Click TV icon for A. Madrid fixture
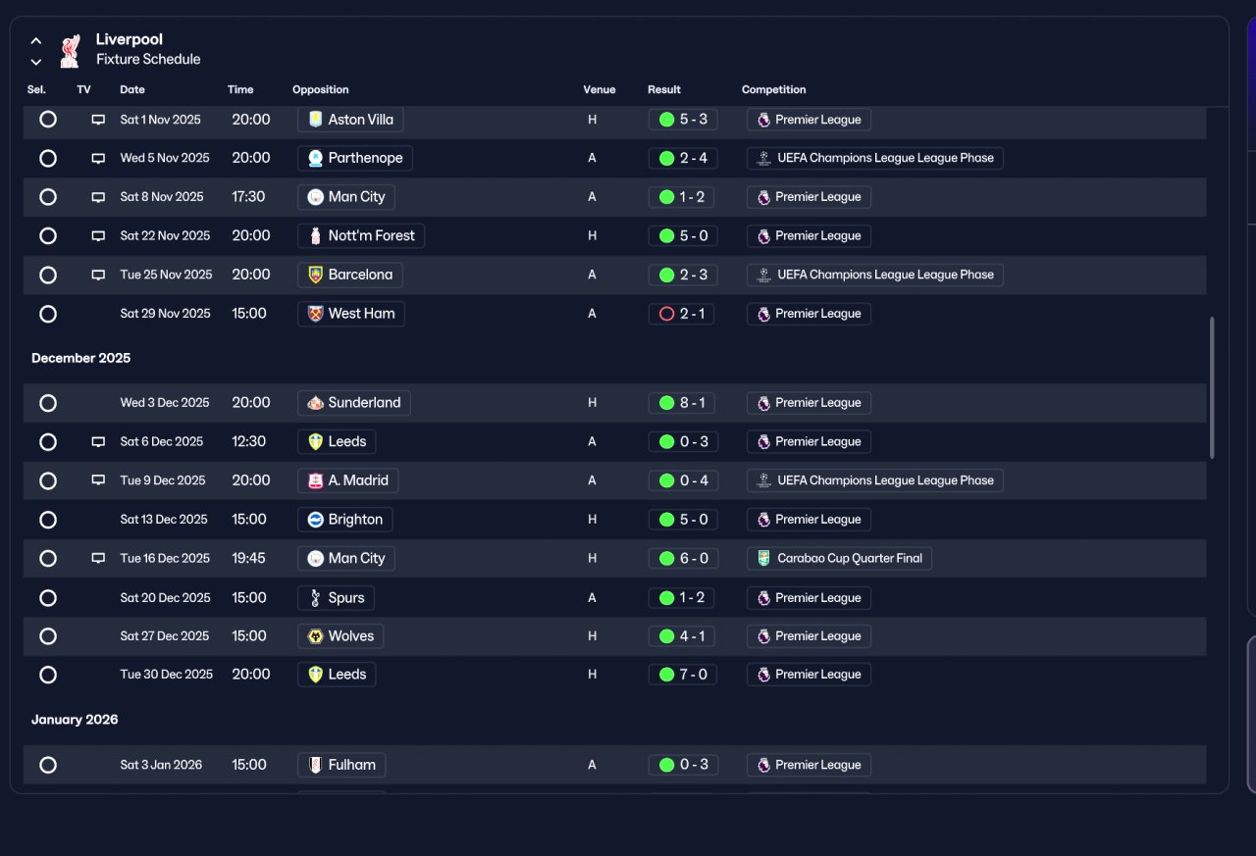Image resolution: width=1256 pixels, height=856 pixels. 98,480
